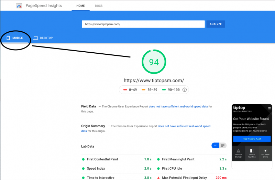Click the green 90-100 legend marker
This screenshot has height=180, width=275.
164,90
